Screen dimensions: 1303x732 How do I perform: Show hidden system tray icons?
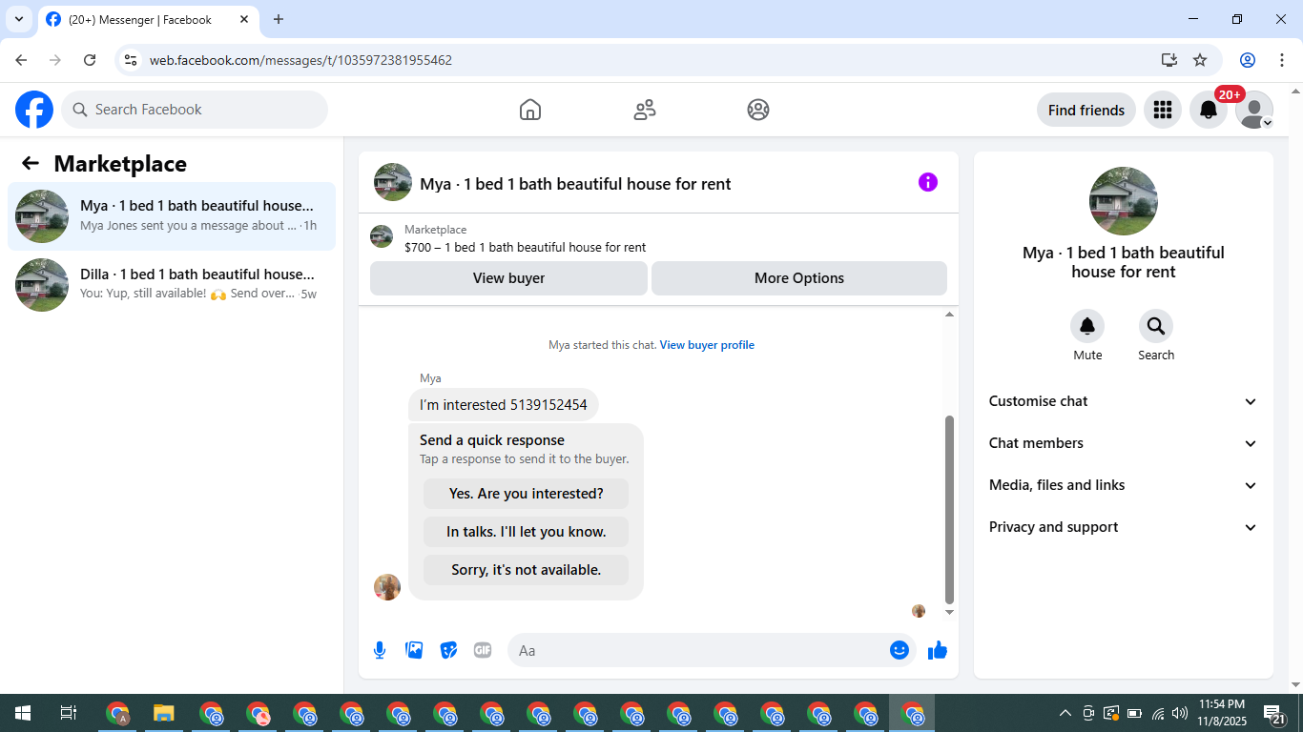coord(1065,713)
